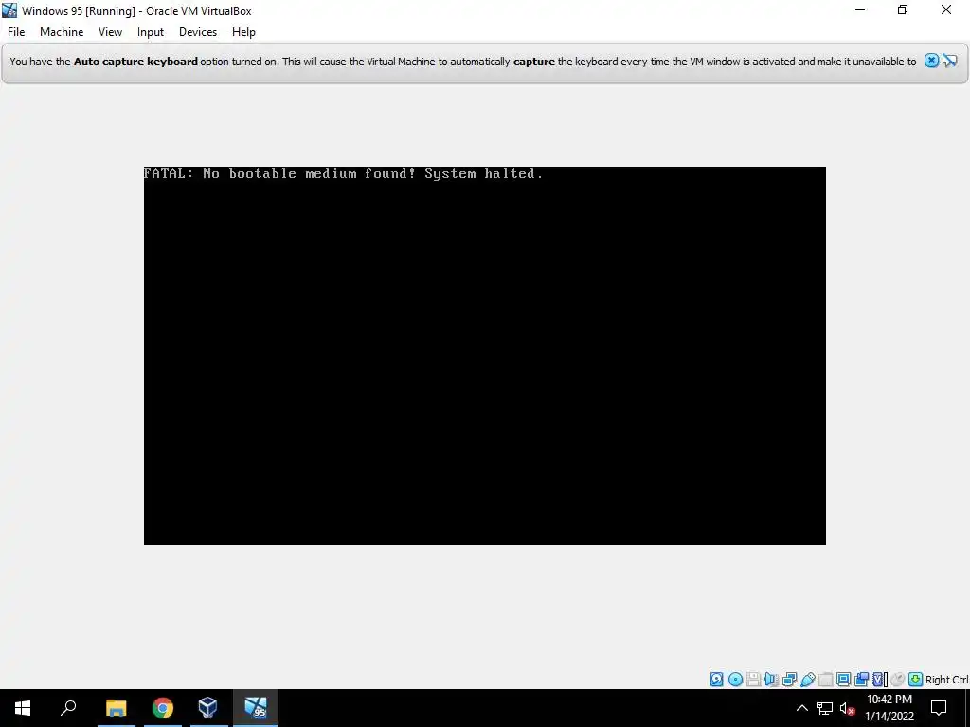970x727 pixels.
Task: Click the FATAL no bootable medium message
Action: [x=343, y=174]
